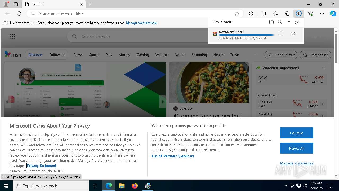This screenshot has height=191, width=339.
Task: Accept cookies with I Accept
Action: point(297,133)
